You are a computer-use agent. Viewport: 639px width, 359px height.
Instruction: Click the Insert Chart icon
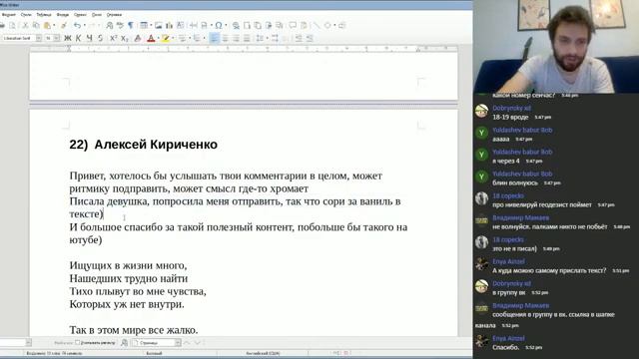(x=169, y=25)
